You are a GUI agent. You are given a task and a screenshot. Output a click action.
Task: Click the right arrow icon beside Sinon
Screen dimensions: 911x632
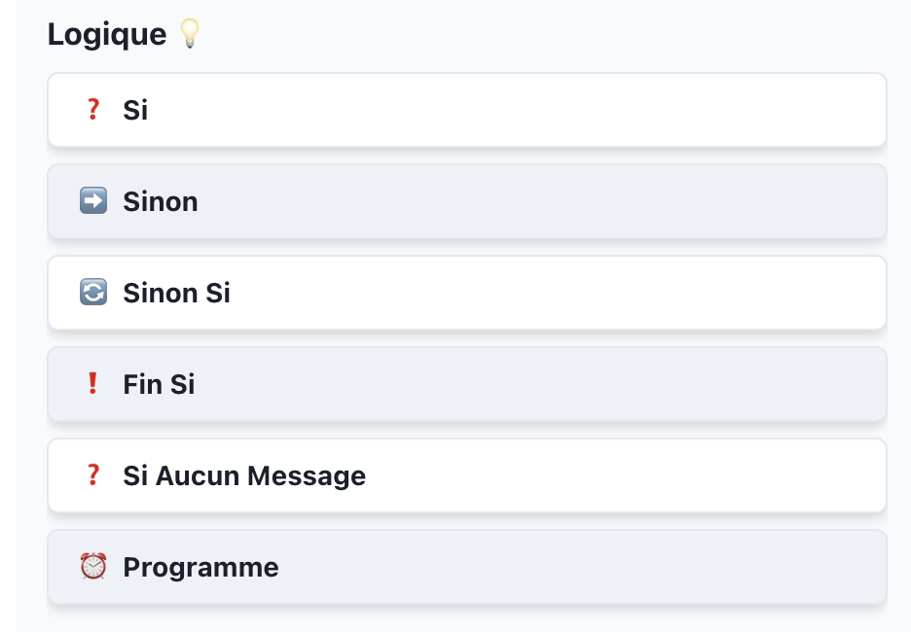[93, 201]
